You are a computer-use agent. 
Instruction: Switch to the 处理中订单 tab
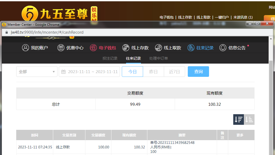(159, 58)
